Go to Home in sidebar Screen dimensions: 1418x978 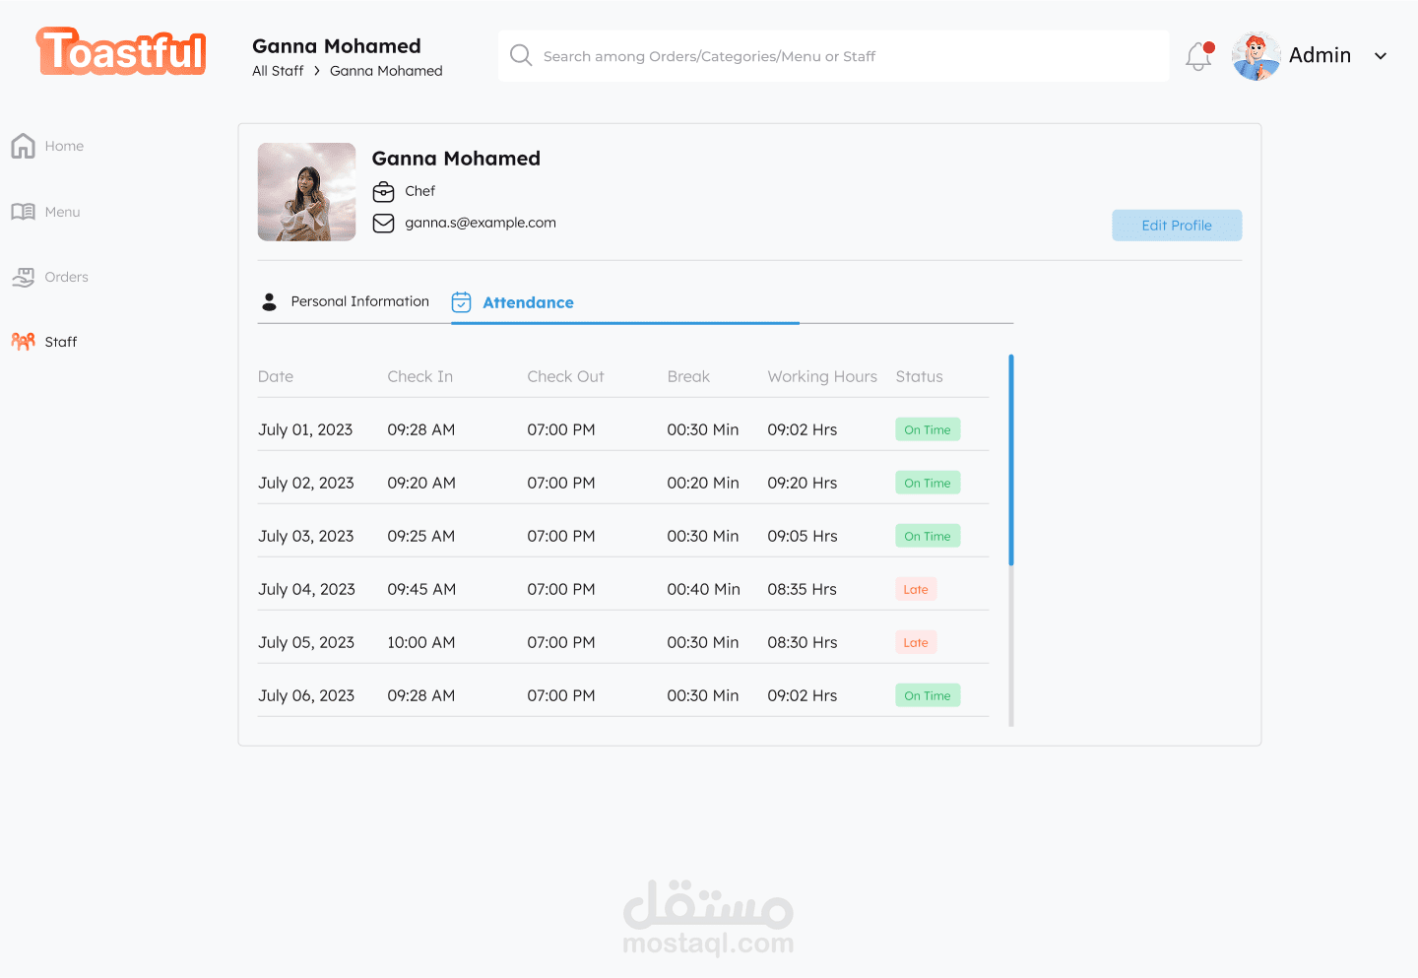64,146
